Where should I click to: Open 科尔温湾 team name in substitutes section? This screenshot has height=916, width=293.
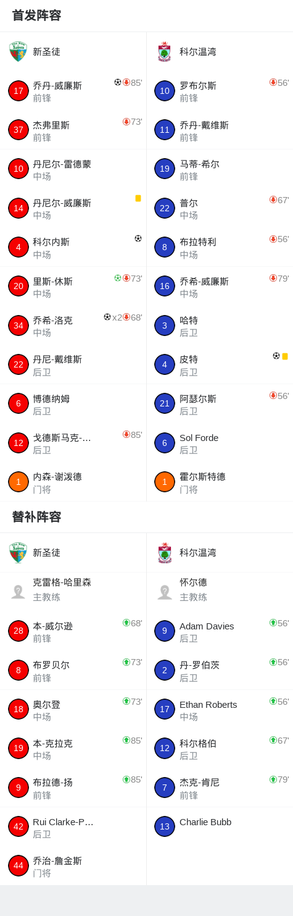[x=198, y=553]
